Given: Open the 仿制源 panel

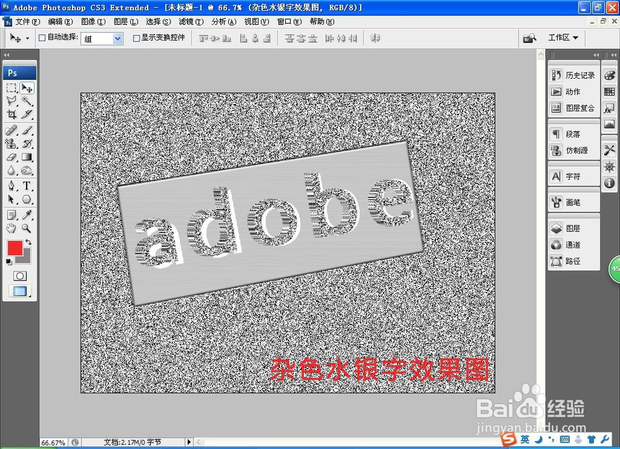Looking at the screenshot, I should 574,150.
